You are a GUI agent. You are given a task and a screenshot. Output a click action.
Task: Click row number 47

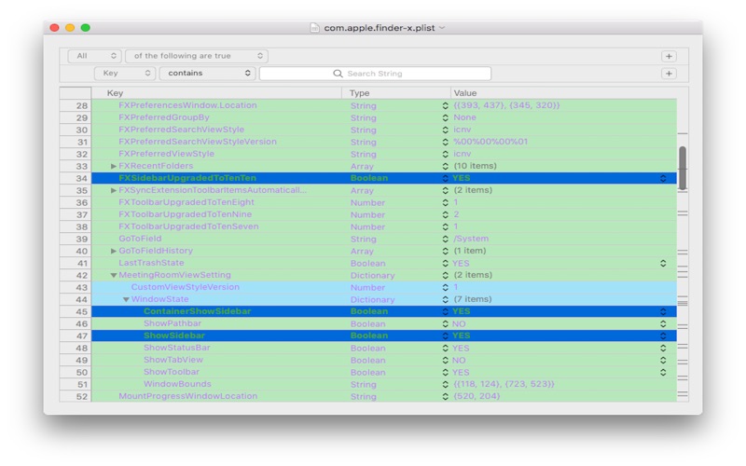pos(82,336)
